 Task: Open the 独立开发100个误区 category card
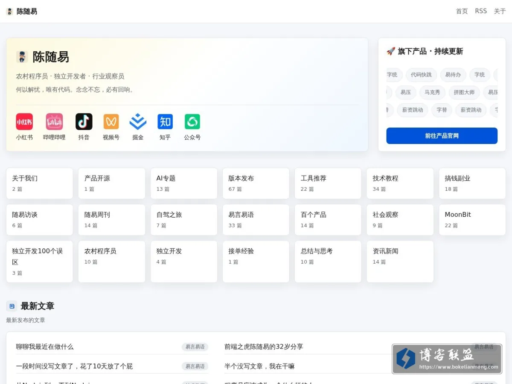tap(40, 262)
